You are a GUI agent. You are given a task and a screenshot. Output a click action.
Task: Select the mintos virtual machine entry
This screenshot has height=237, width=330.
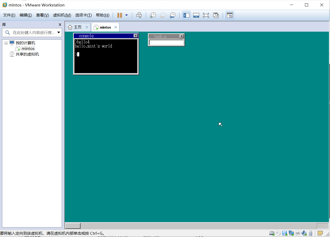point(28,49)
